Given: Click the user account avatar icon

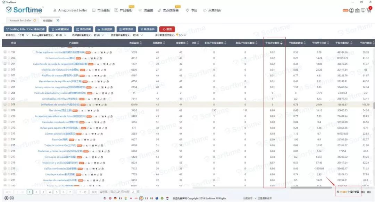Looking at the screenshot, I should click(x=352, y=10).
